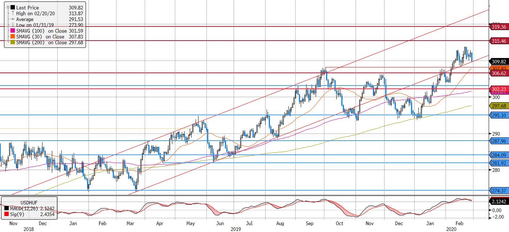509x232 pixels.
Task: Click the olive SMAVG (200) color swatch
Action: point(13,42)
